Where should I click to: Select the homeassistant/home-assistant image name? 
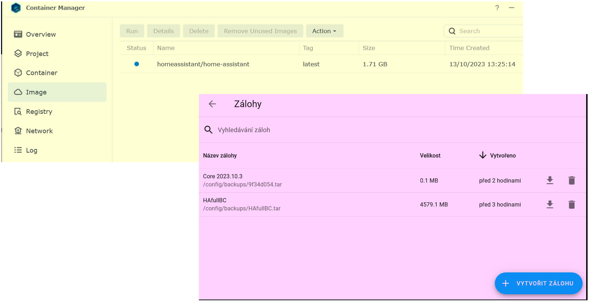[203, 64]
